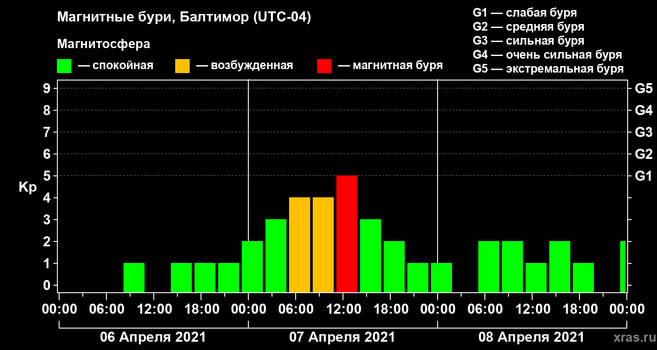This screenshot has width=657, height=350.
Task: Click the last narrow green bar at the chart's right end
Action: click(x=623, y=266)
